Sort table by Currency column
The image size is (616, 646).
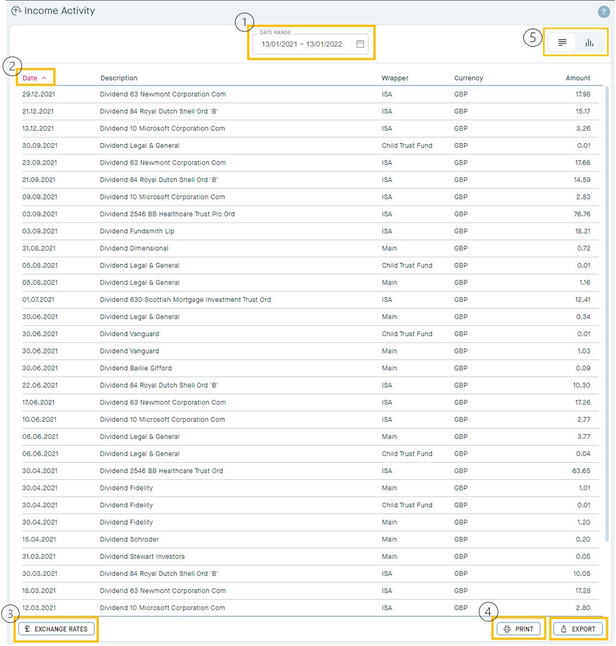[468, 78]
